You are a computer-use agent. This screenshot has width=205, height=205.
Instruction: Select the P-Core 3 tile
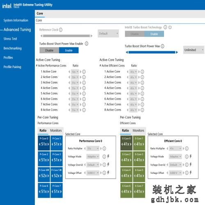(x=57, y=159)
